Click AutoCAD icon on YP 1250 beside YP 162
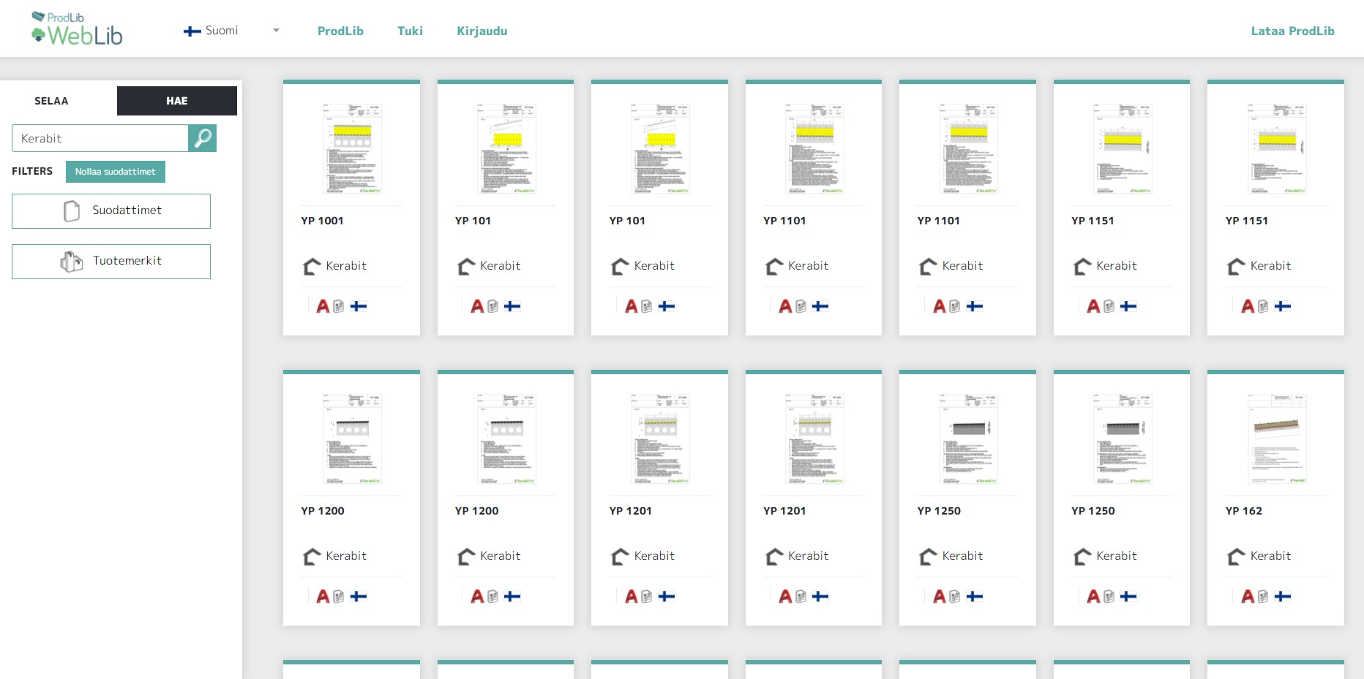 (1093, 596)
